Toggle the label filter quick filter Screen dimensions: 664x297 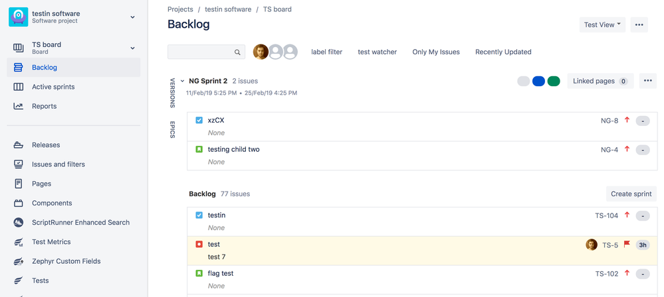click(326, 52)
